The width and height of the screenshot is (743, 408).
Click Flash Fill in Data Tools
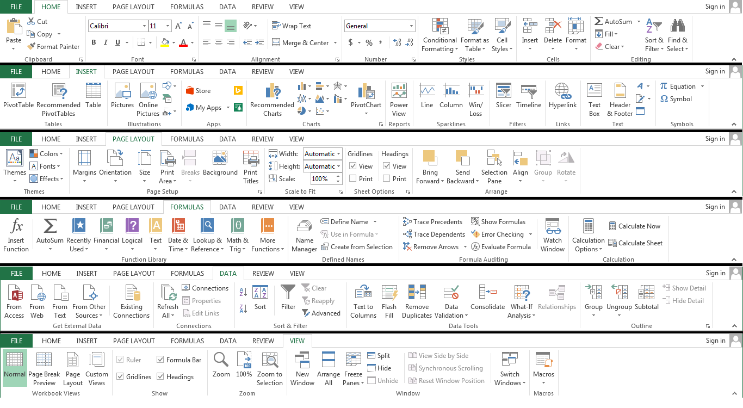click(x=389, y=301)
